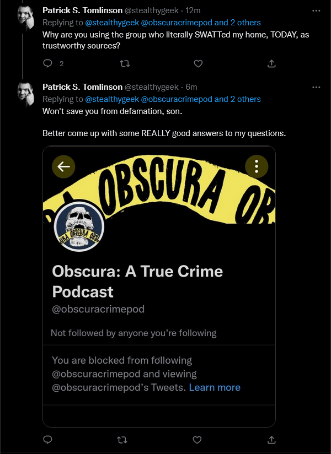This screenshot has width=331, height=454.
Task: Retweet the first tweet about SWATTed home
Action: point(125,63)
